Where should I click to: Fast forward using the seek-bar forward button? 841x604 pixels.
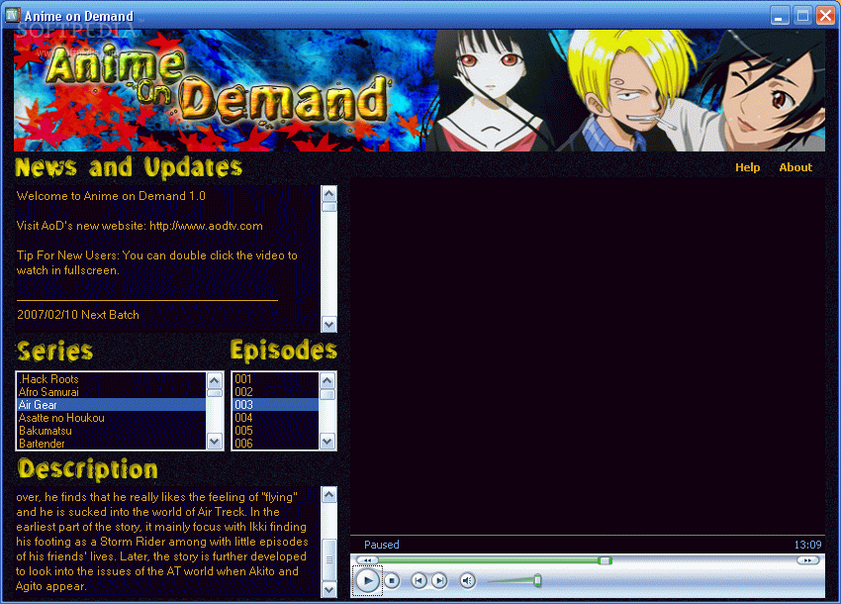(x=807, y=560)
